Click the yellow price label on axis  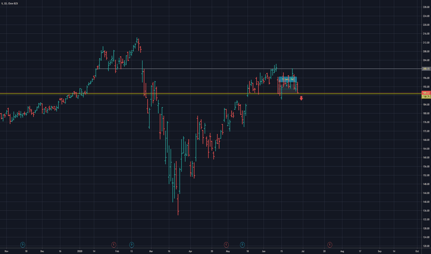tap(426, 97)
